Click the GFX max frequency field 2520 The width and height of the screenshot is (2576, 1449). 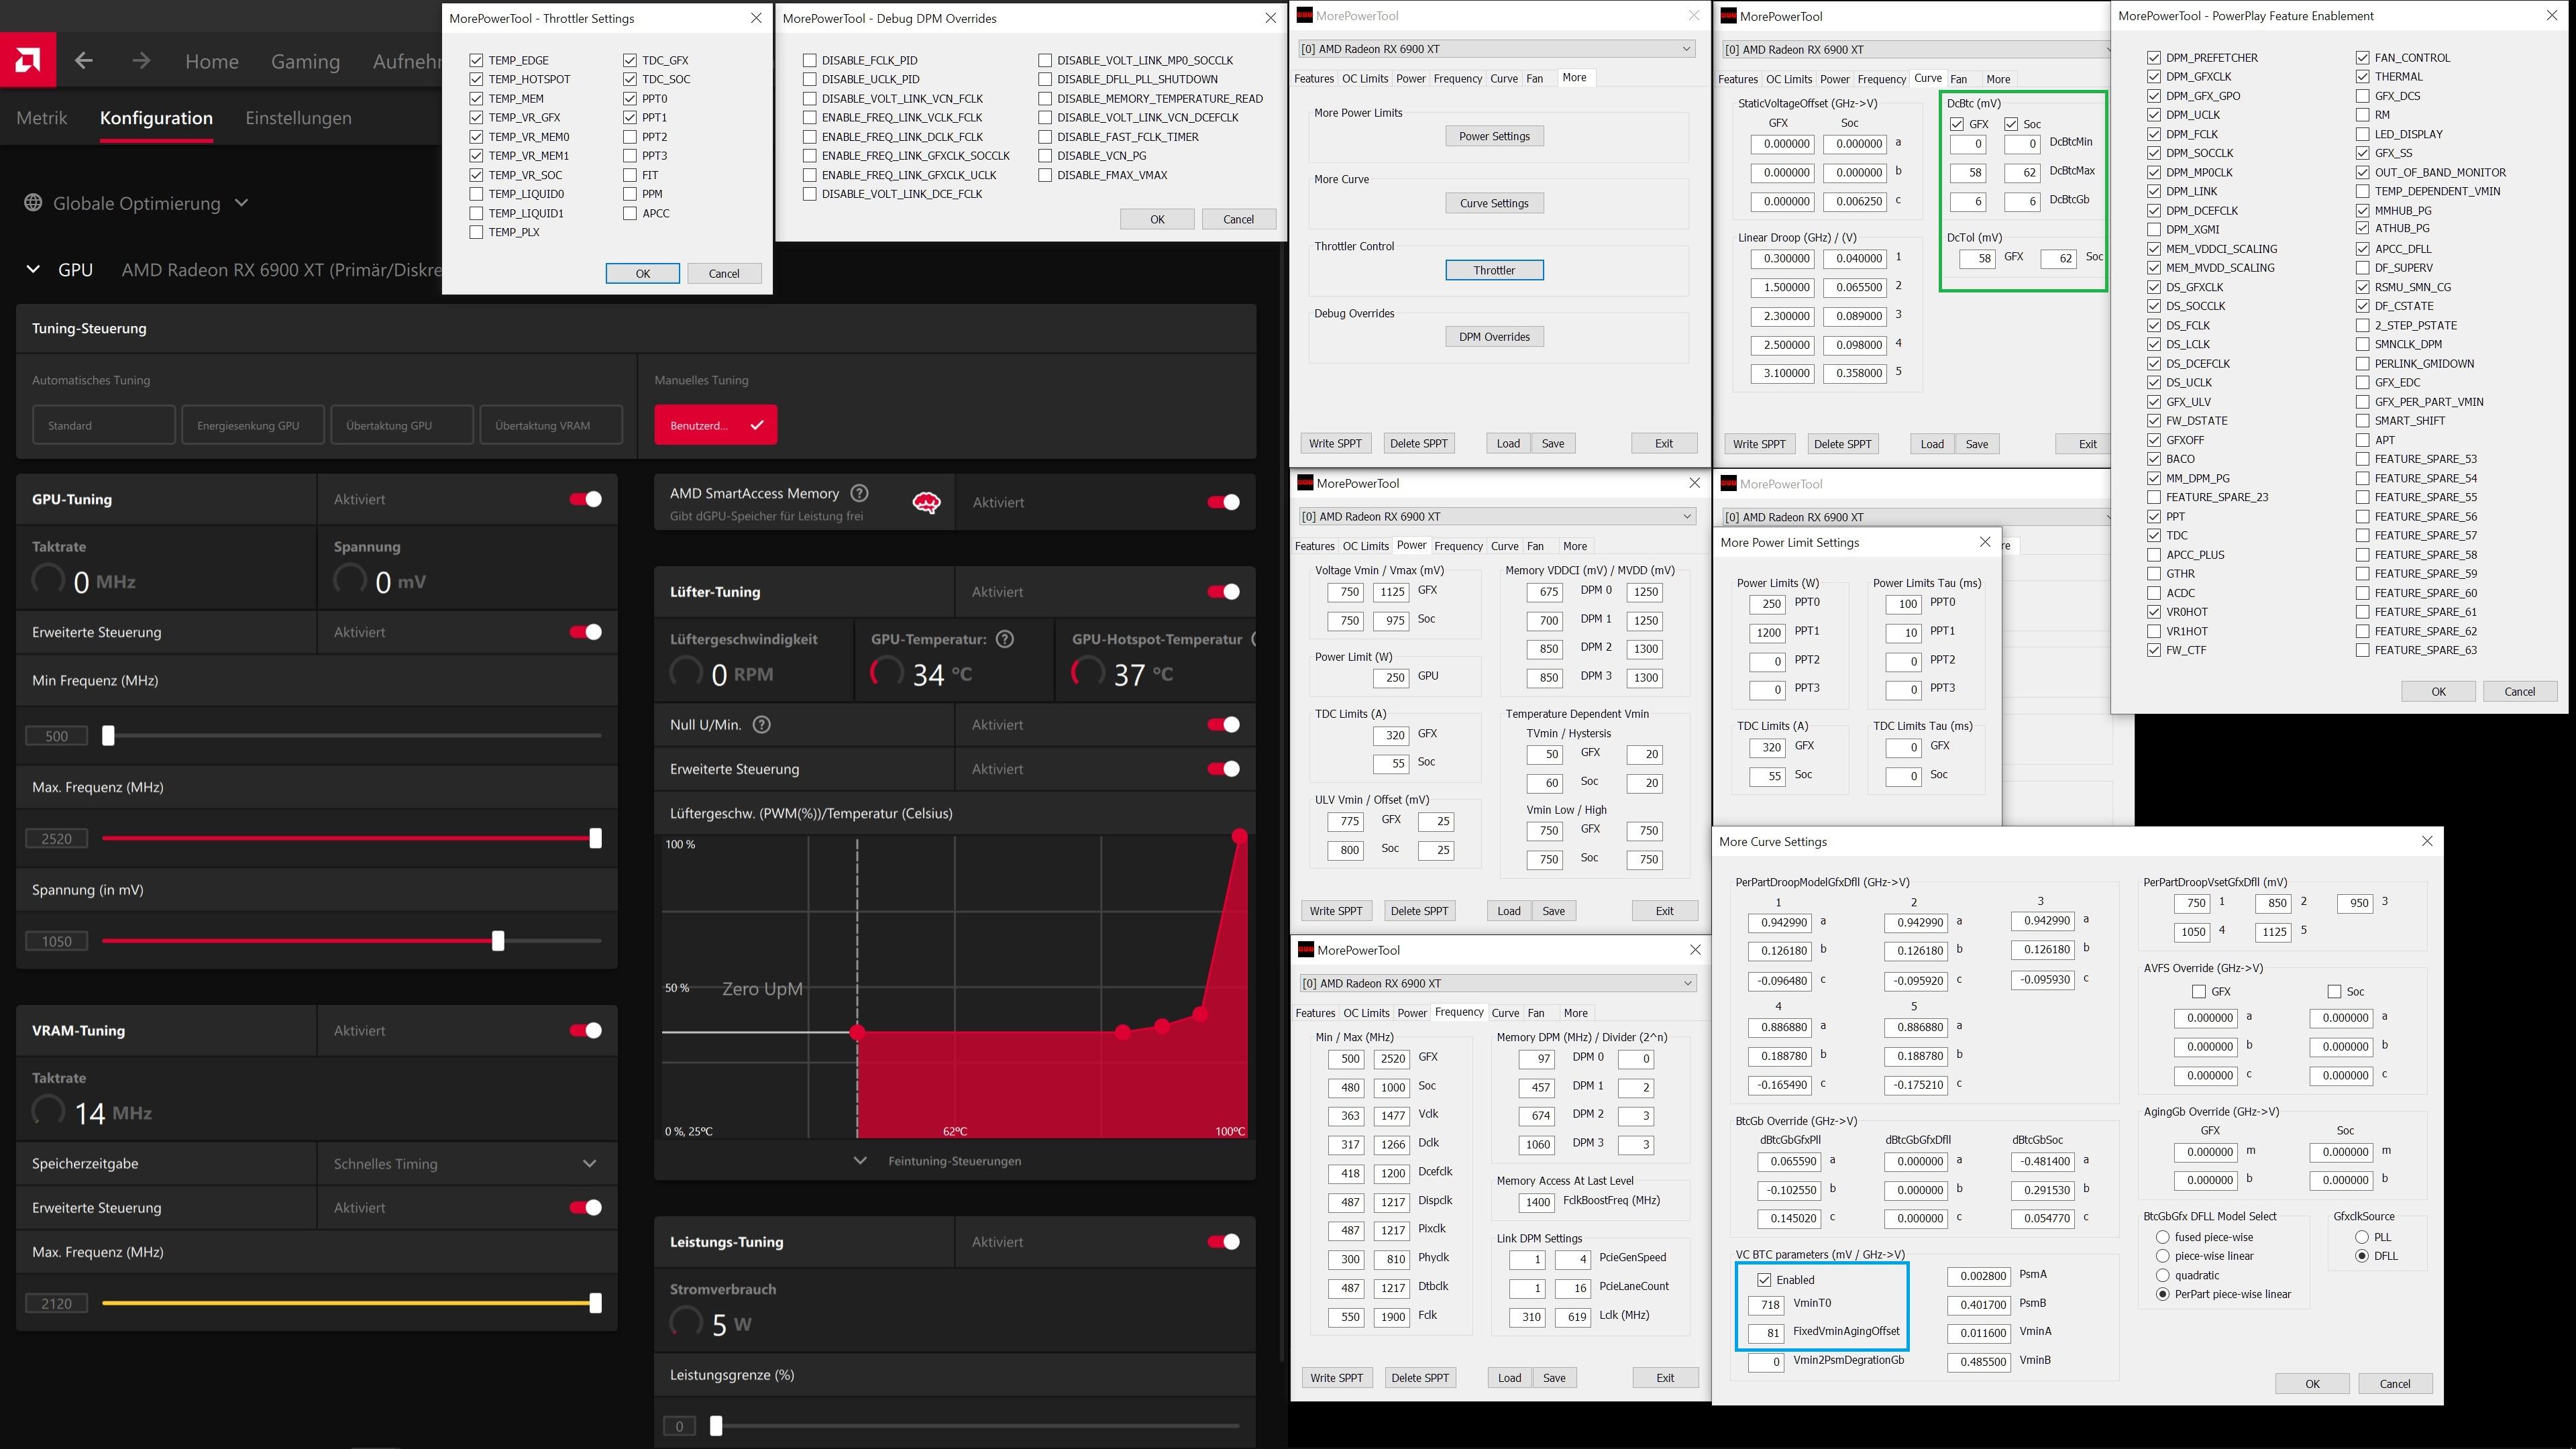(1392, 1058)
